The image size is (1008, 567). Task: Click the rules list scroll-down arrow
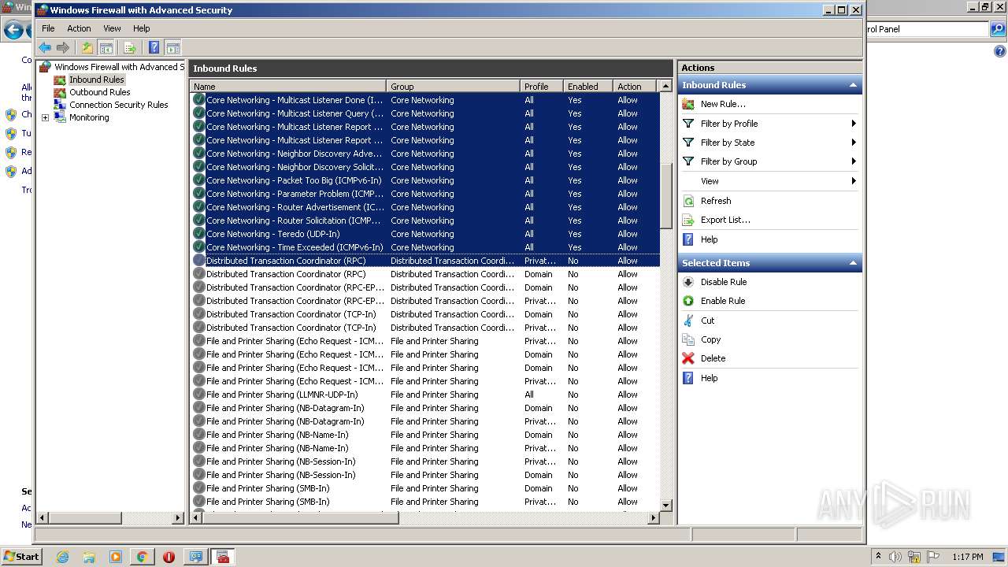coord(665,505)
